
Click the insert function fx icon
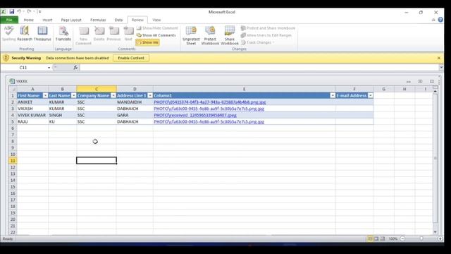click(x=75, y=68)
